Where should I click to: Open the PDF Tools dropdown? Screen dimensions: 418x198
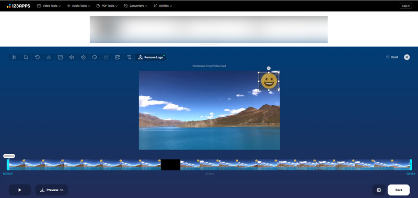(107, 6)
